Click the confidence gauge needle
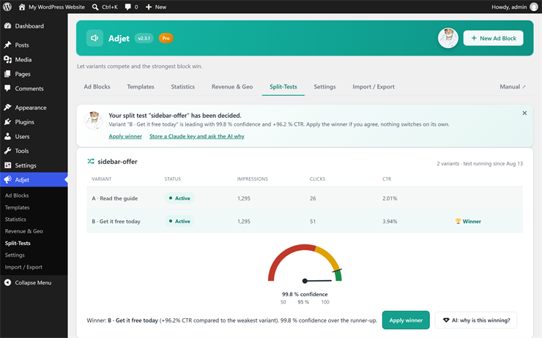The height and width of the screenshot is (338, 542). coord(317,281)
